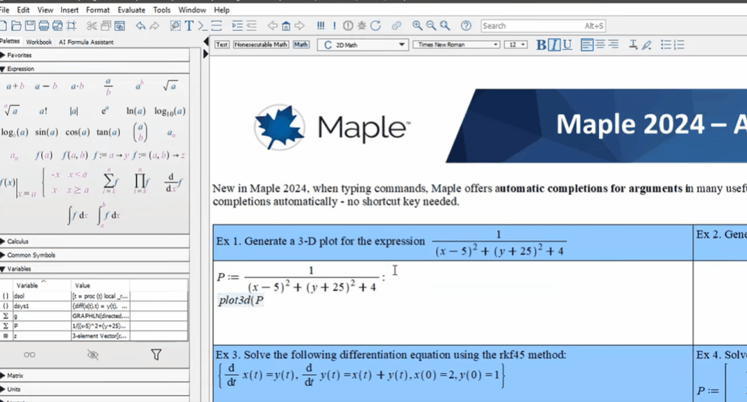Indent the section with the indent icon
The image size is (747, 402).
point(237,26)
